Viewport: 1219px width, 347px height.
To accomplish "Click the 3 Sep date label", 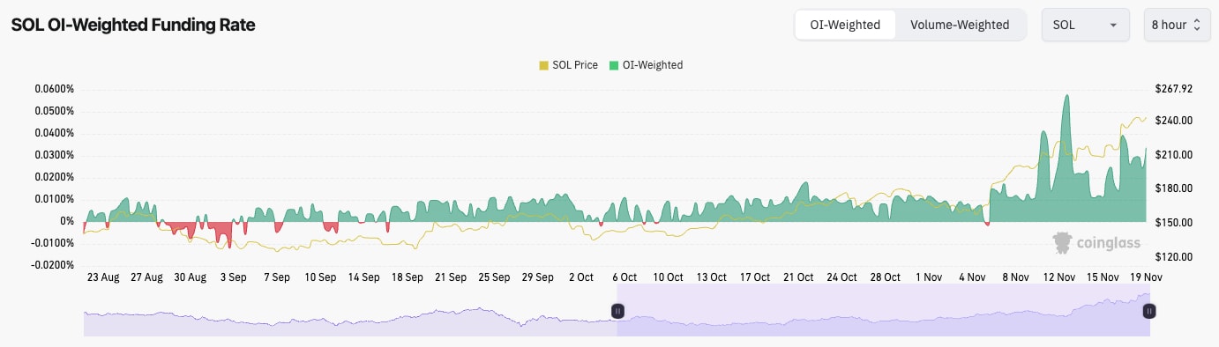I will 233,277.
